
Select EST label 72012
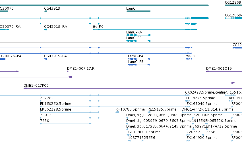tap(46, 115)
